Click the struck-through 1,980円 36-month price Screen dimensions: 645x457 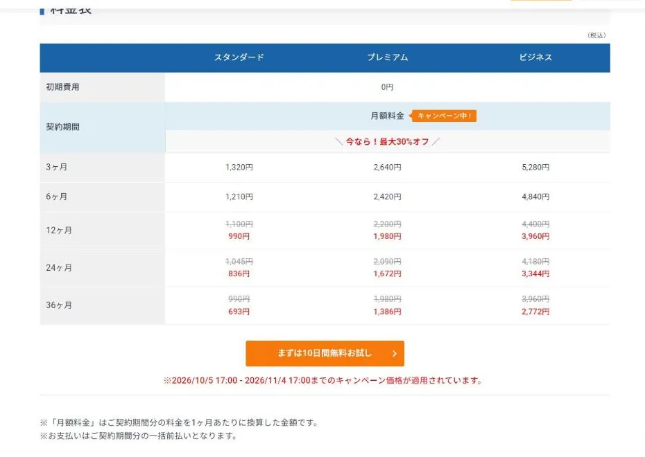387,299
